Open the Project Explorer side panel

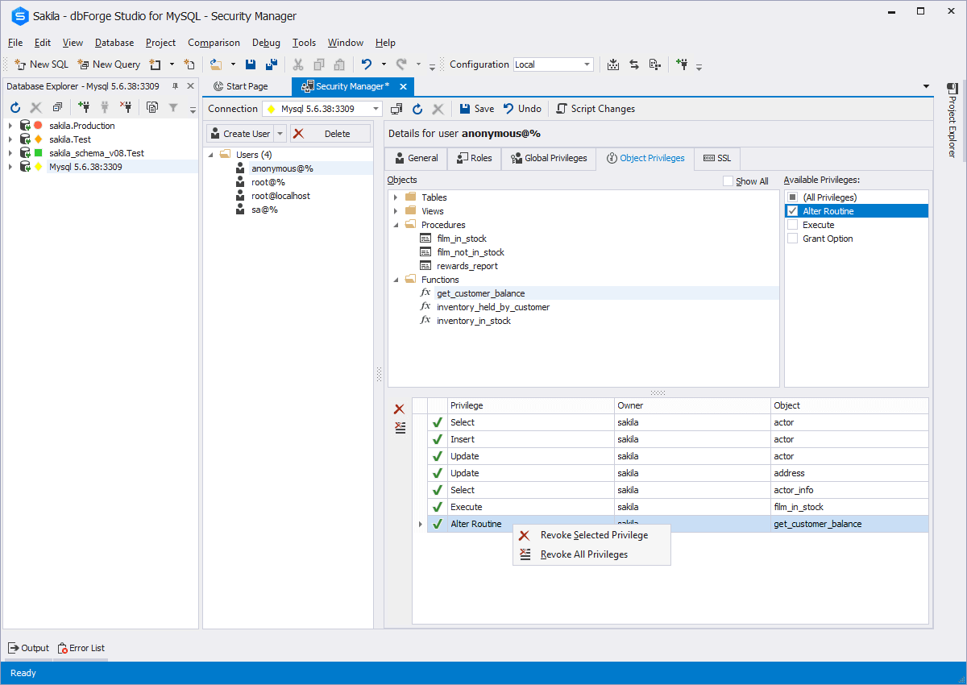pyautogui.click(x=952, y=121)
